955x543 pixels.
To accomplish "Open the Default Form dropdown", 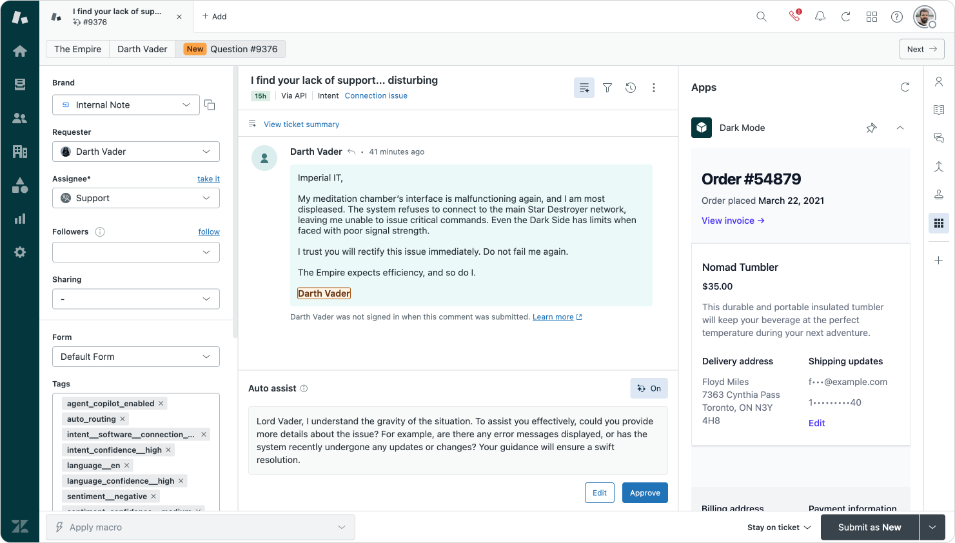I will [136, 357].
